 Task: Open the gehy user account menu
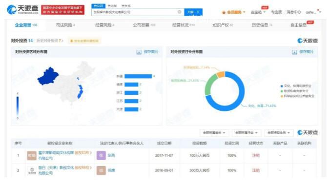pos(313,12)
